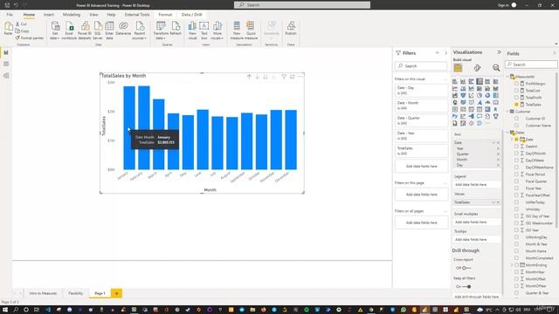Viewport: 559px width, 314px height.
Task: Collapse the Customer table in Fields
Action: click(x=508, y=112)
